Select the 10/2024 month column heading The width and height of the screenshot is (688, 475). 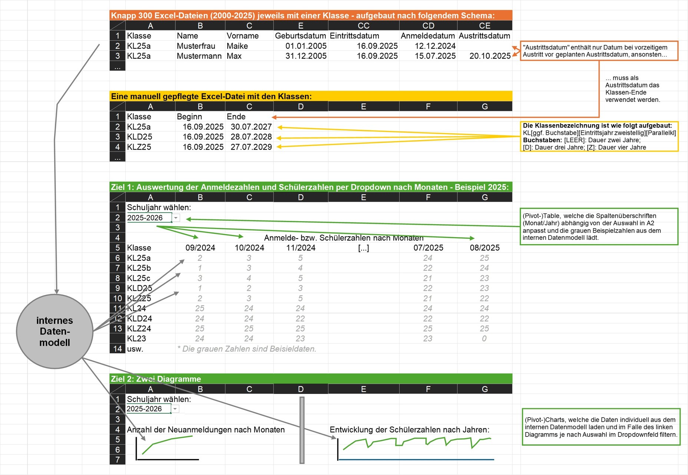(x=249, y=248)
